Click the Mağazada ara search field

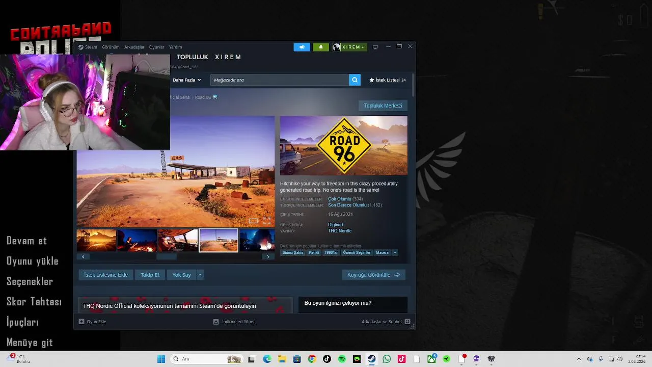(280, 80)
